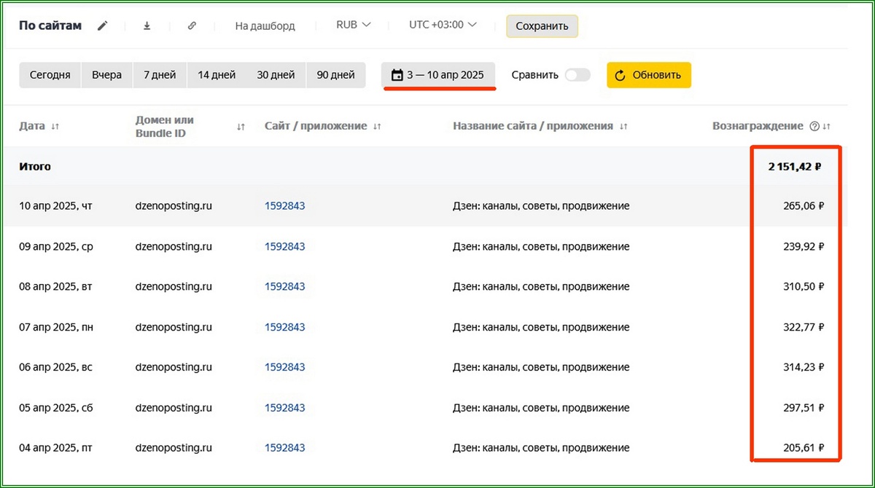
Task: Click the По сайтам report title
Action: tap(50, 25)
